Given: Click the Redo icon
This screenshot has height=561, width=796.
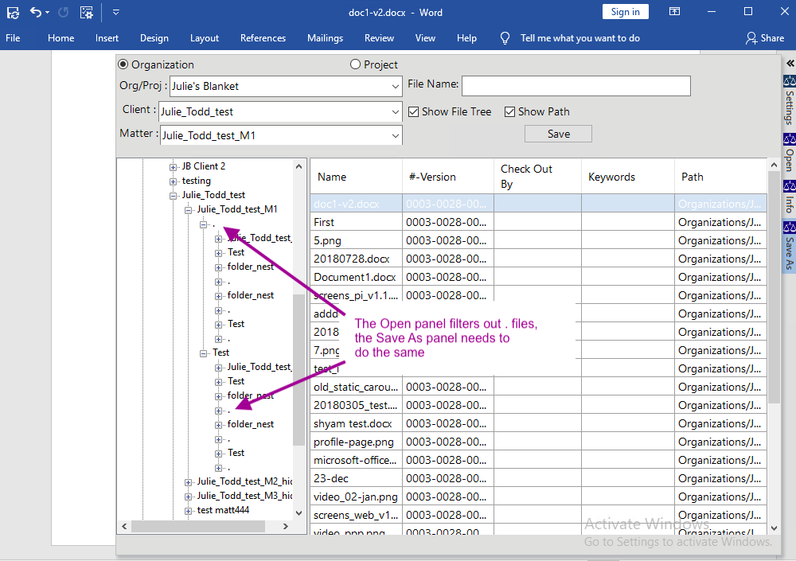Looking at the screenshot, I should [63, 12].
